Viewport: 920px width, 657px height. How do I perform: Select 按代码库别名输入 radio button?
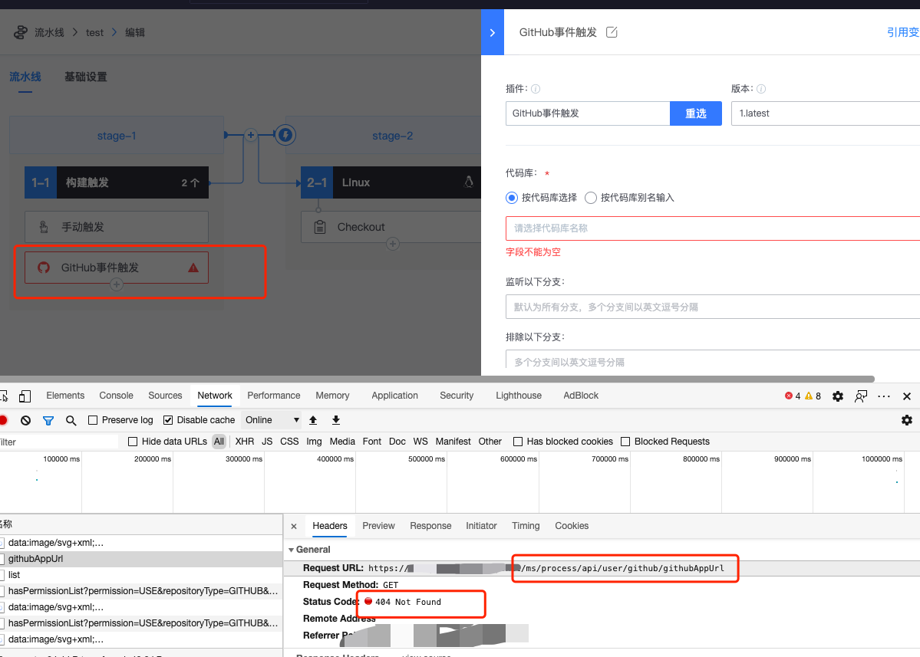tap(591, 198)
